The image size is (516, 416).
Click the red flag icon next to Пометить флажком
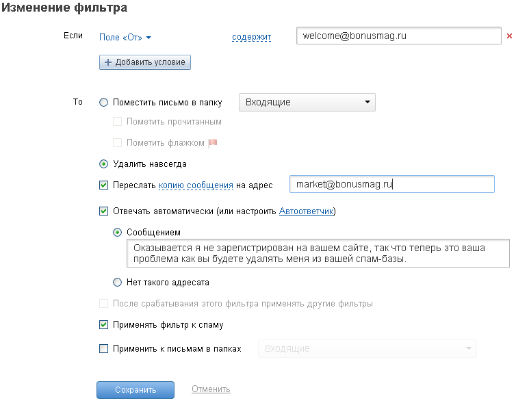(x=213, y=143)
